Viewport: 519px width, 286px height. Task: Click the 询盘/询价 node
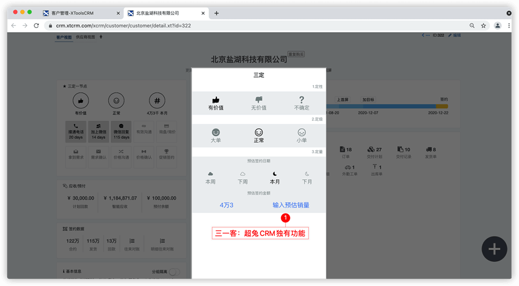167,132
